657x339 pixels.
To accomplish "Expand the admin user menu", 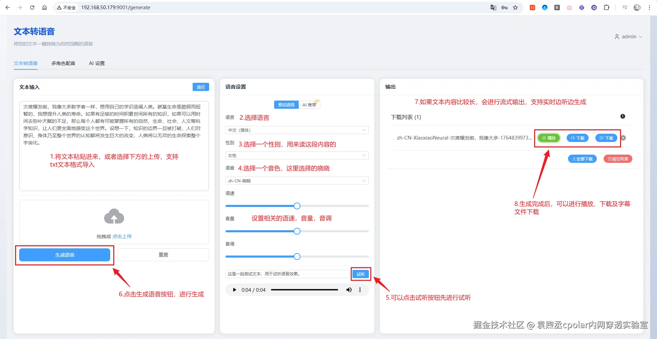I will click(629, 37).
